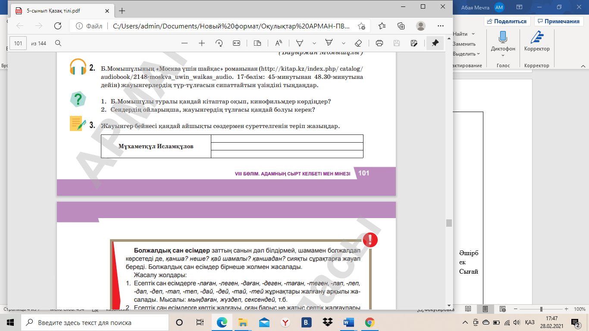Select the PDF draw pen tool
The width and height of the screenshot is (589, 331).
[x=300, y=43]
